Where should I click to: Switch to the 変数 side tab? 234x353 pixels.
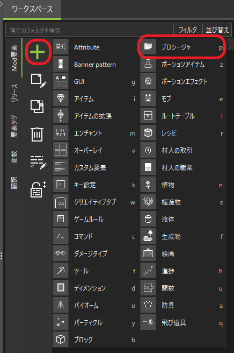click(14, 157)
